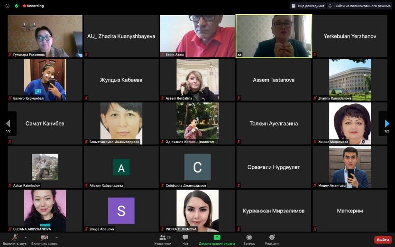The height and width of the screenshot is (247, 395).
Task: Click the red Выйти leave button
Action: click(383, 240)
